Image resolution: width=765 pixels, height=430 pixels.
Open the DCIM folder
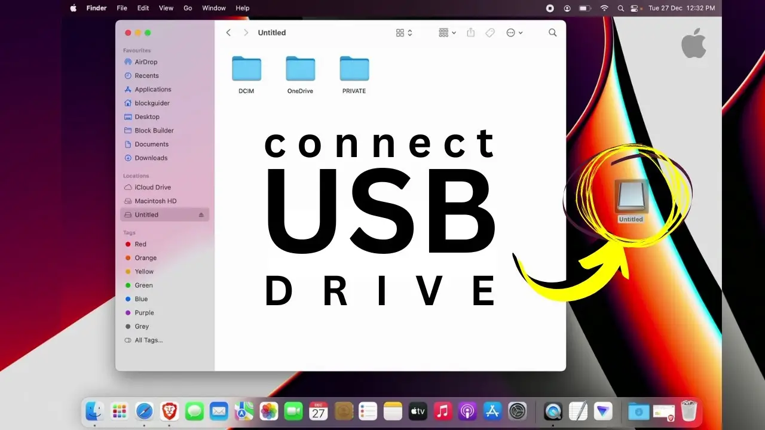point(246,69)
